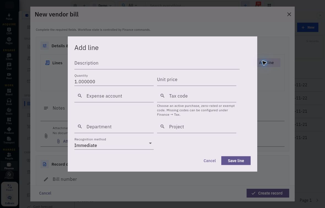Screen dimensions: 325x208
Task: Open the Recognition method dropdown
Action: 114,143
